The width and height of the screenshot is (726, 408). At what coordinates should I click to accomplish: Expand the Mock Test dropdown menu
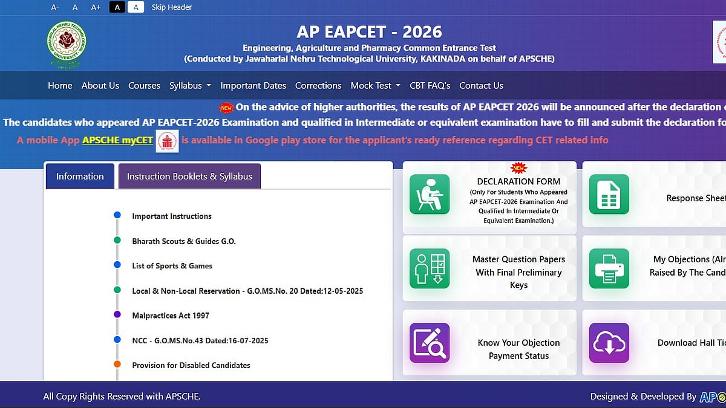375,86
